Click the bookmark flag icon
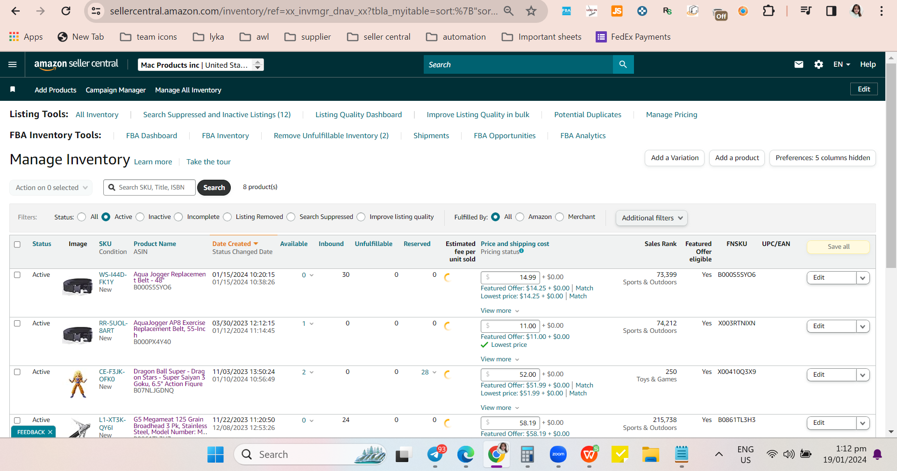The image size is (897, 471). point(13,89)
